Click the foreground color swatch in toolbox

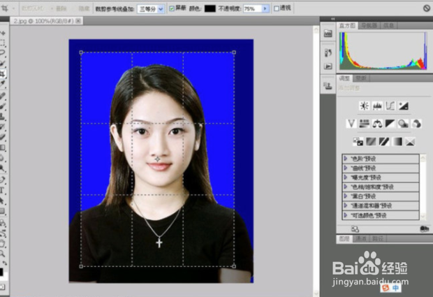1,272
